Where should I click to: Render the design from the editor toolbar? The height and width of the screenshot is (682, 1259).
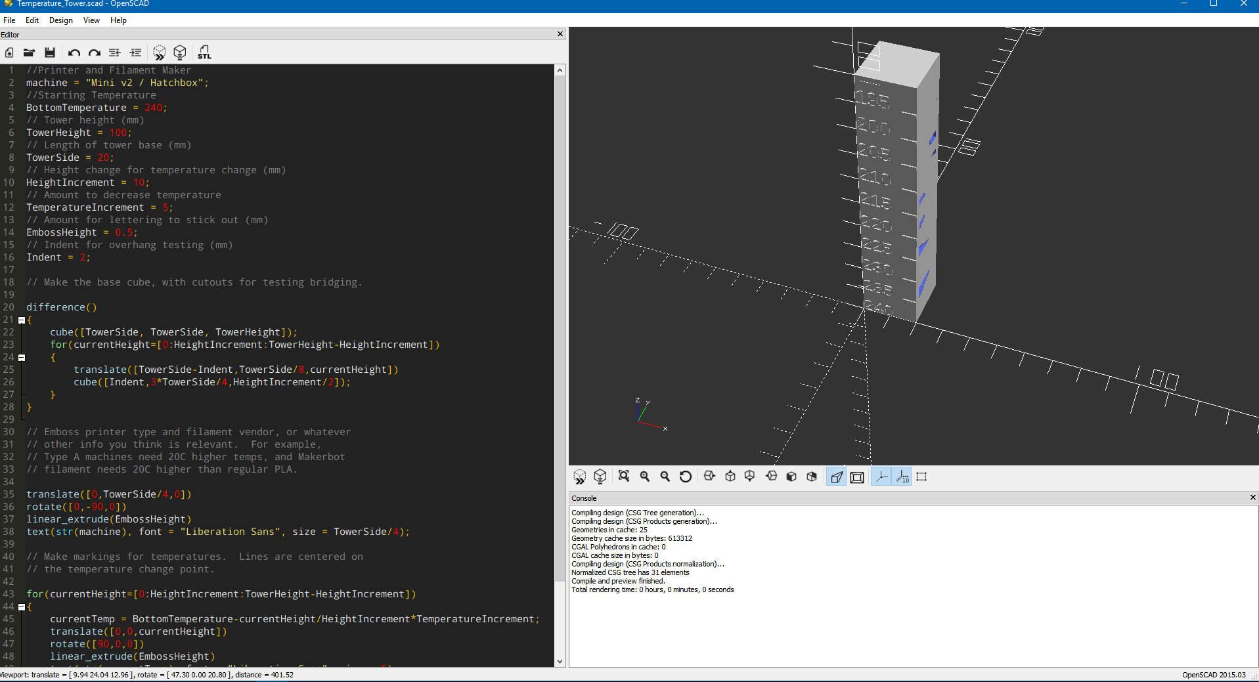click(180, 53)
